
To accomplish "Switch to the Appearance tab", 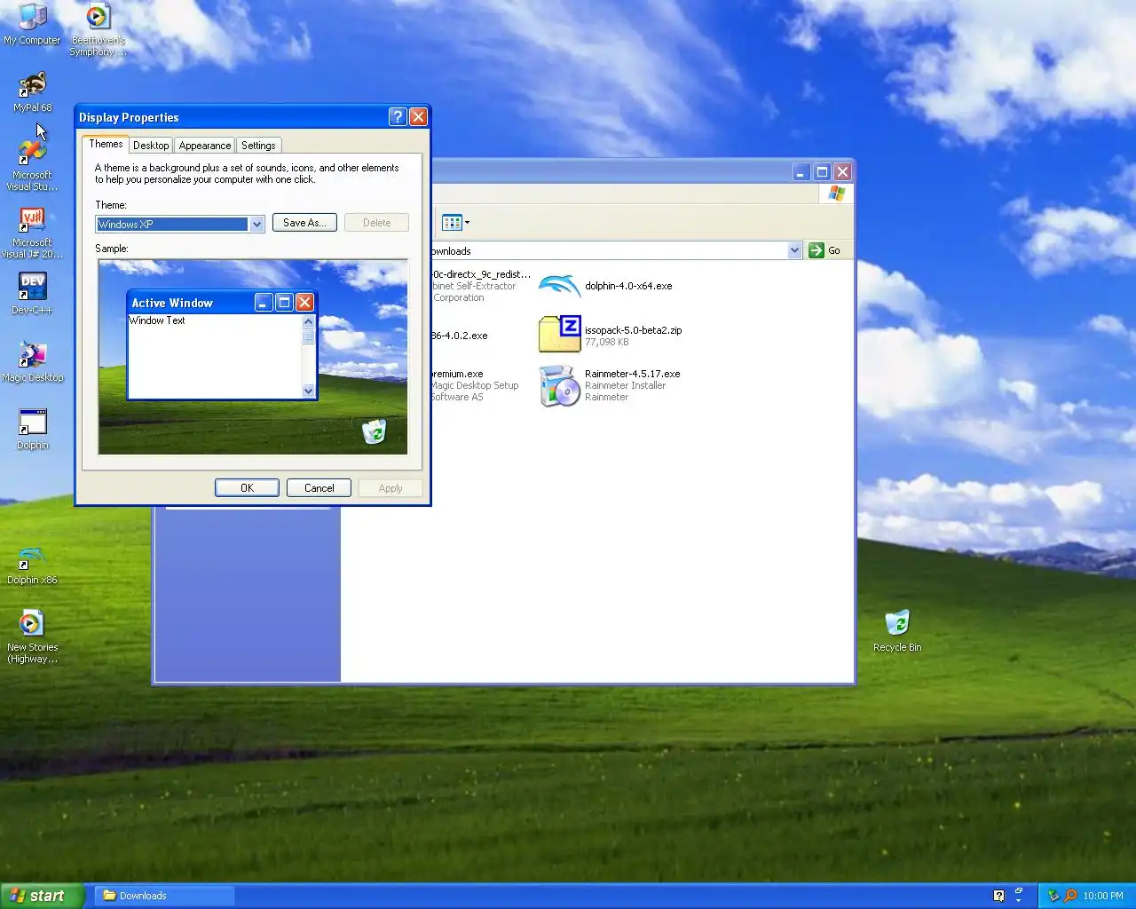I will pyautogui.click(x=205, y=146).
